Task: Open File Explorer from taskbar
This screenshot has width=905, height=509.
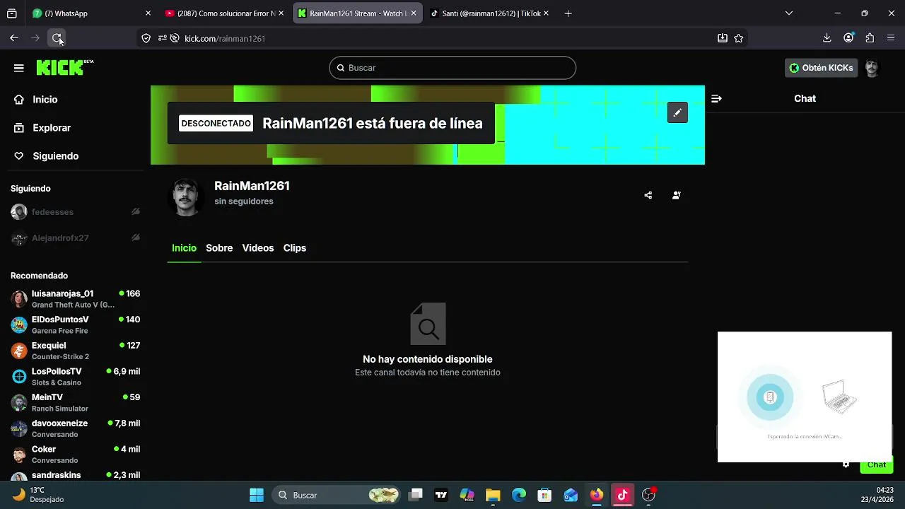Action: point(493,495)
